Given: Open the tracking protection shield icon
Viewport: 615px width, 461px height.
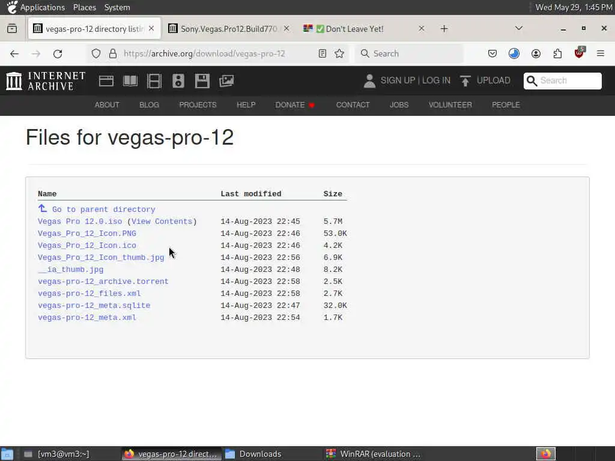Looking at the screenshot, I should (96, 53).
